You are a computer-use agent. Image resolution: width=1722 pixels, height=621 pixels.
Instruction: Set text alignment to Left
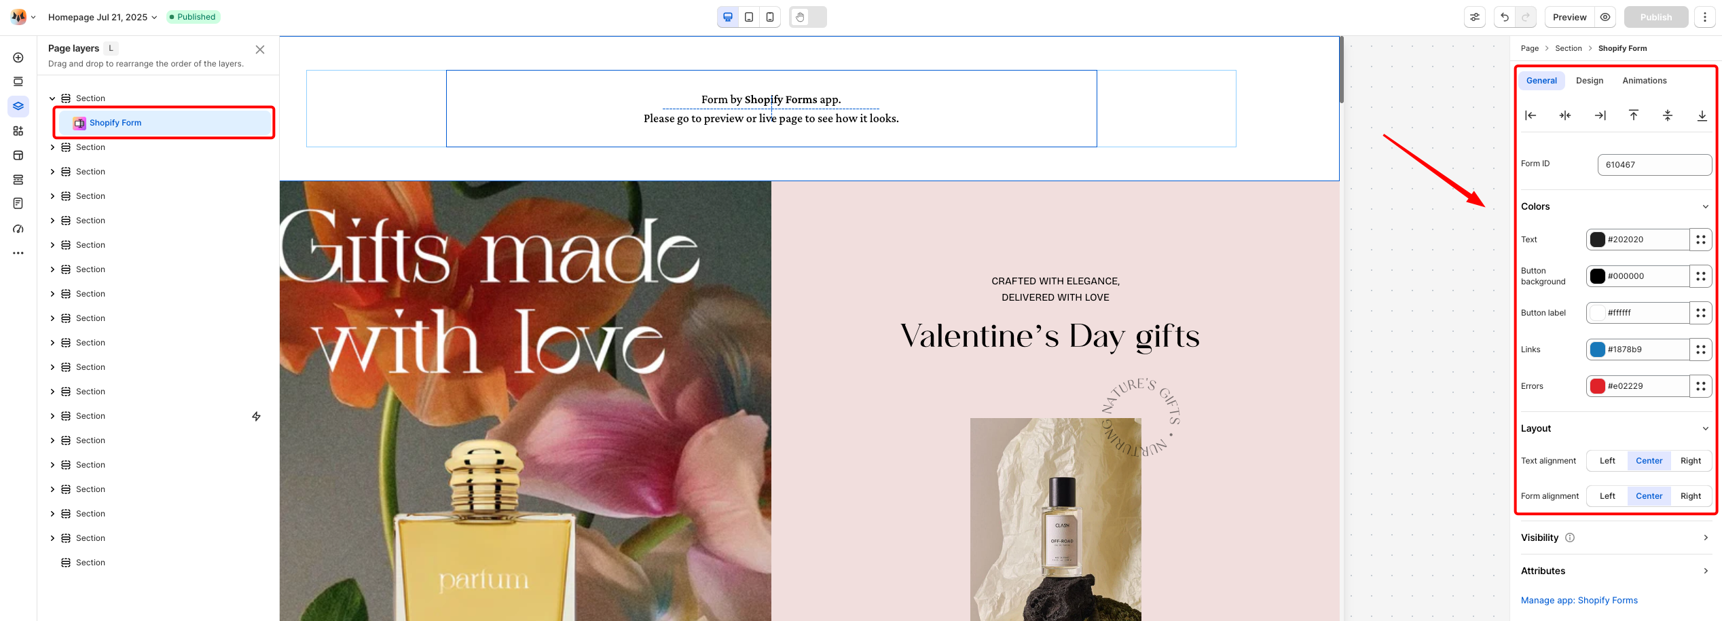point(1607,461)
